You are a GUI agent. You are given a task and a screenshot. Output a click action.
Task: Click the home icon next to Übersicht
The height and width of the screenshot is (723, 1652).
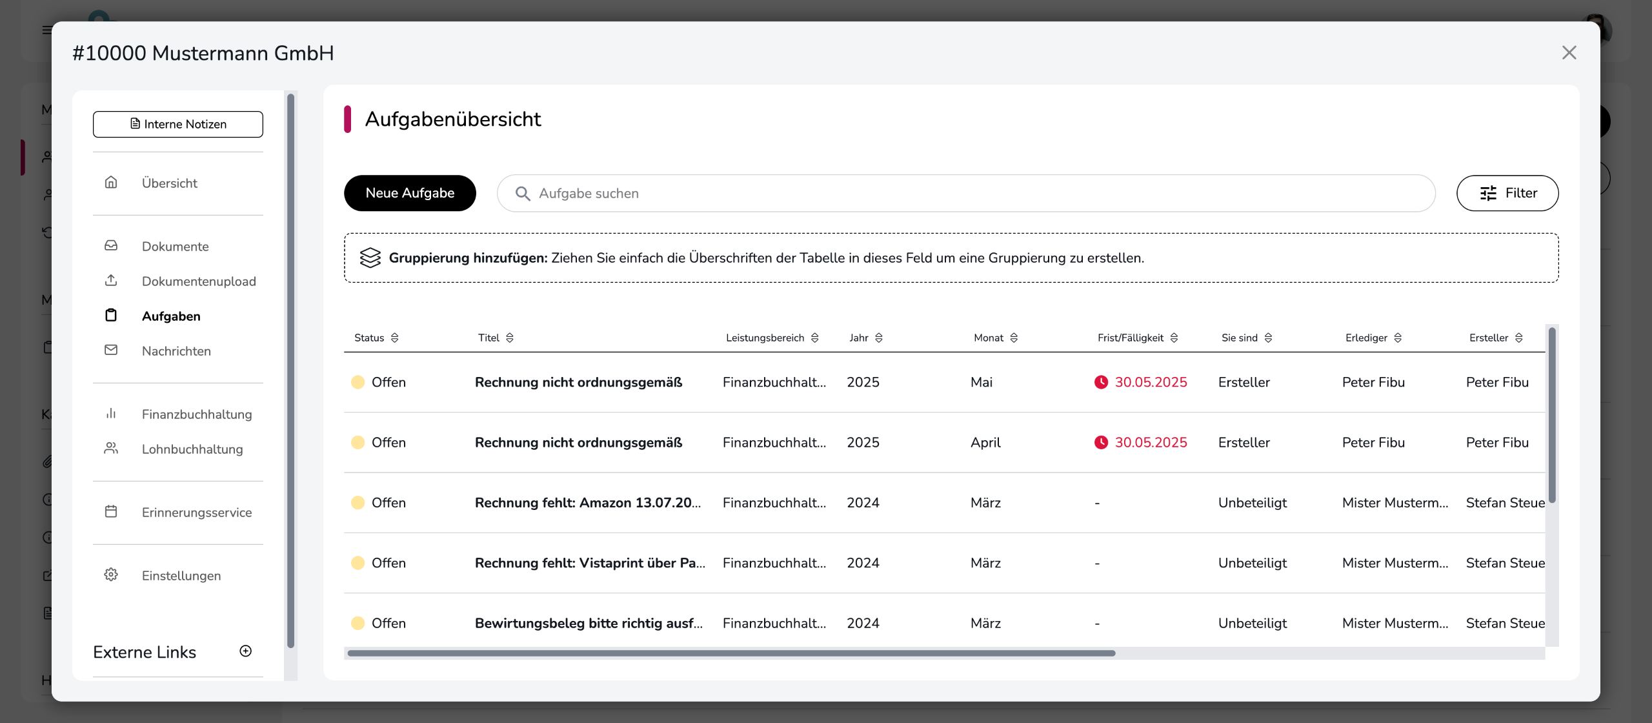(111, 183)
